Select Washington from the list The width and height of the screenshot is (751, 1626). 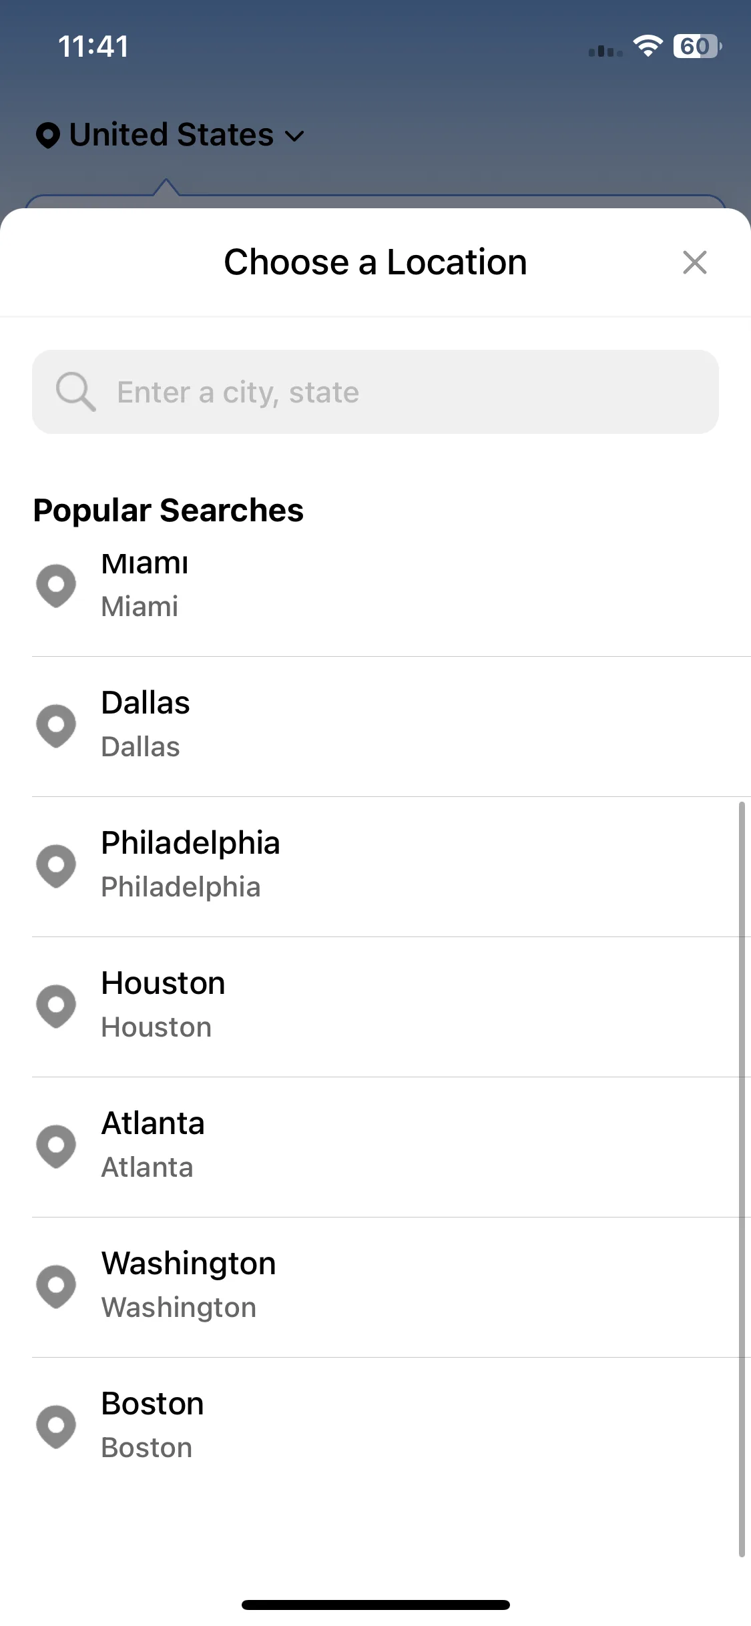pyautogui.click(x=391, y=1286)
